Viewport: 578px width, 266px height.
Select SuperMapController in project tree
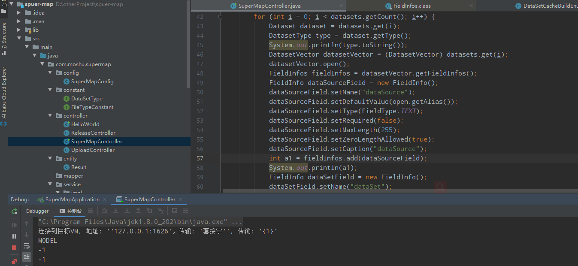click(x=97, y=142)
